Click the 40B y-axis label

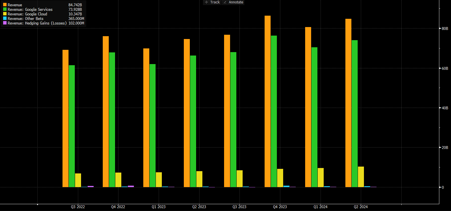pos(445,108)
